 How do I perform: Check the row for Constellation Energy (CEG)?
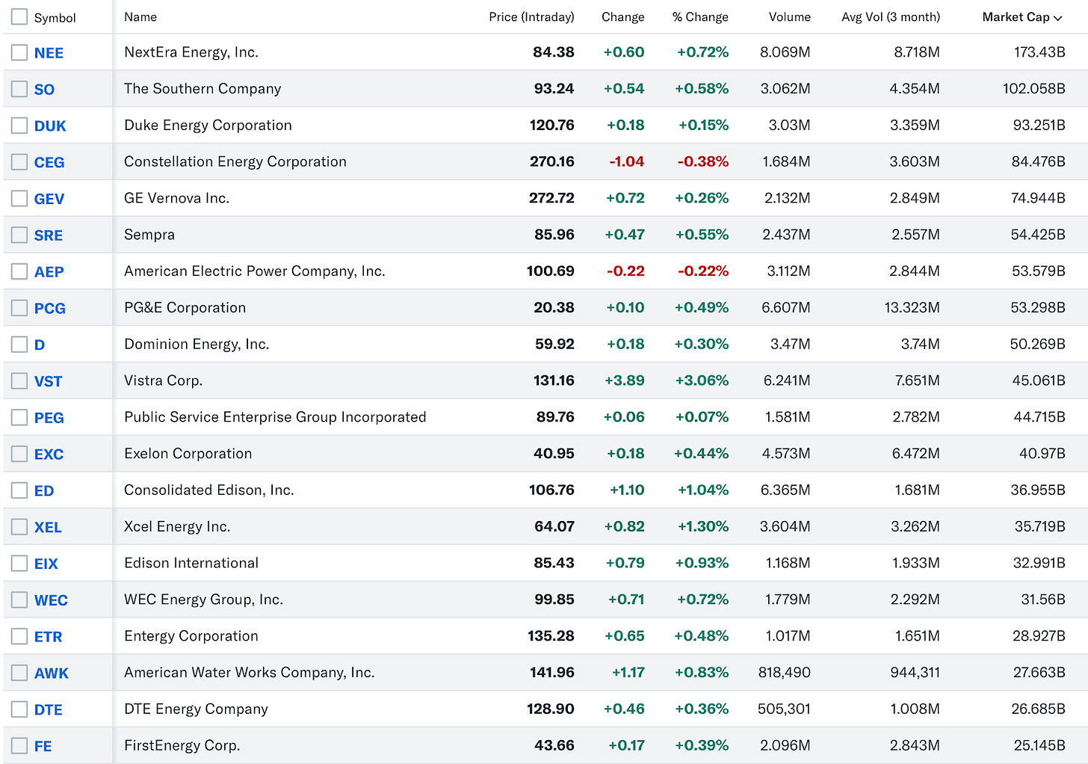[19, 161]
